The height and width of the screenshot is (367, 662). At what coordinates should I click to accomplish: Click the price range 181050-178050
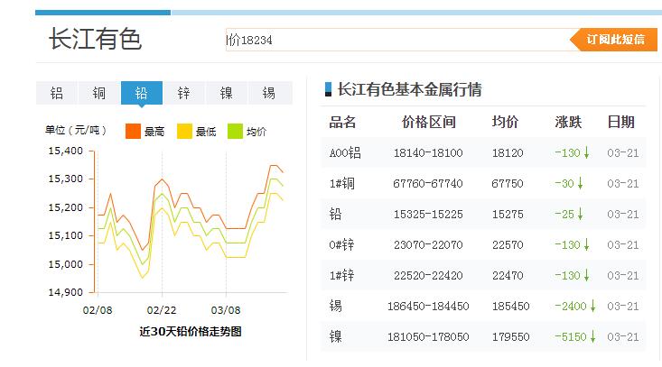(428, 337)
